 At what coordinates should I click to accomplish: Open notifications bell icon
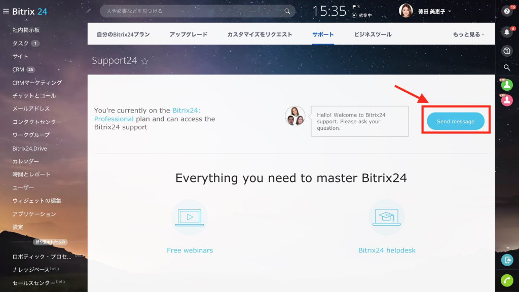(x=507, y=32)
